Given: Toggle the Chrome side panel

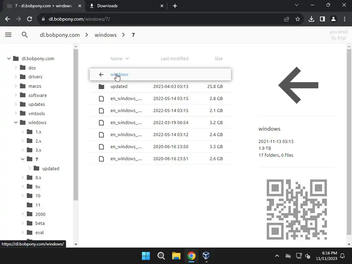Looking at the screenshot, I should [x=322, y=19].
